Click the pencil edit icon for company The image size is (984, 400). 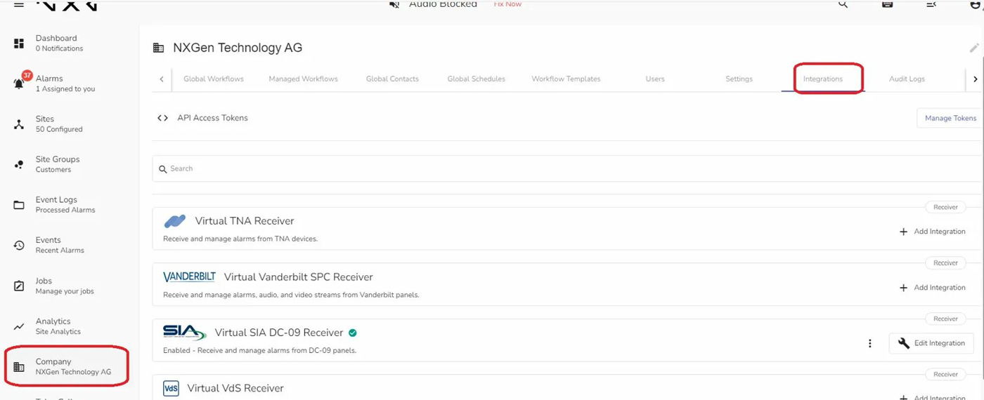tap(973, 48)
